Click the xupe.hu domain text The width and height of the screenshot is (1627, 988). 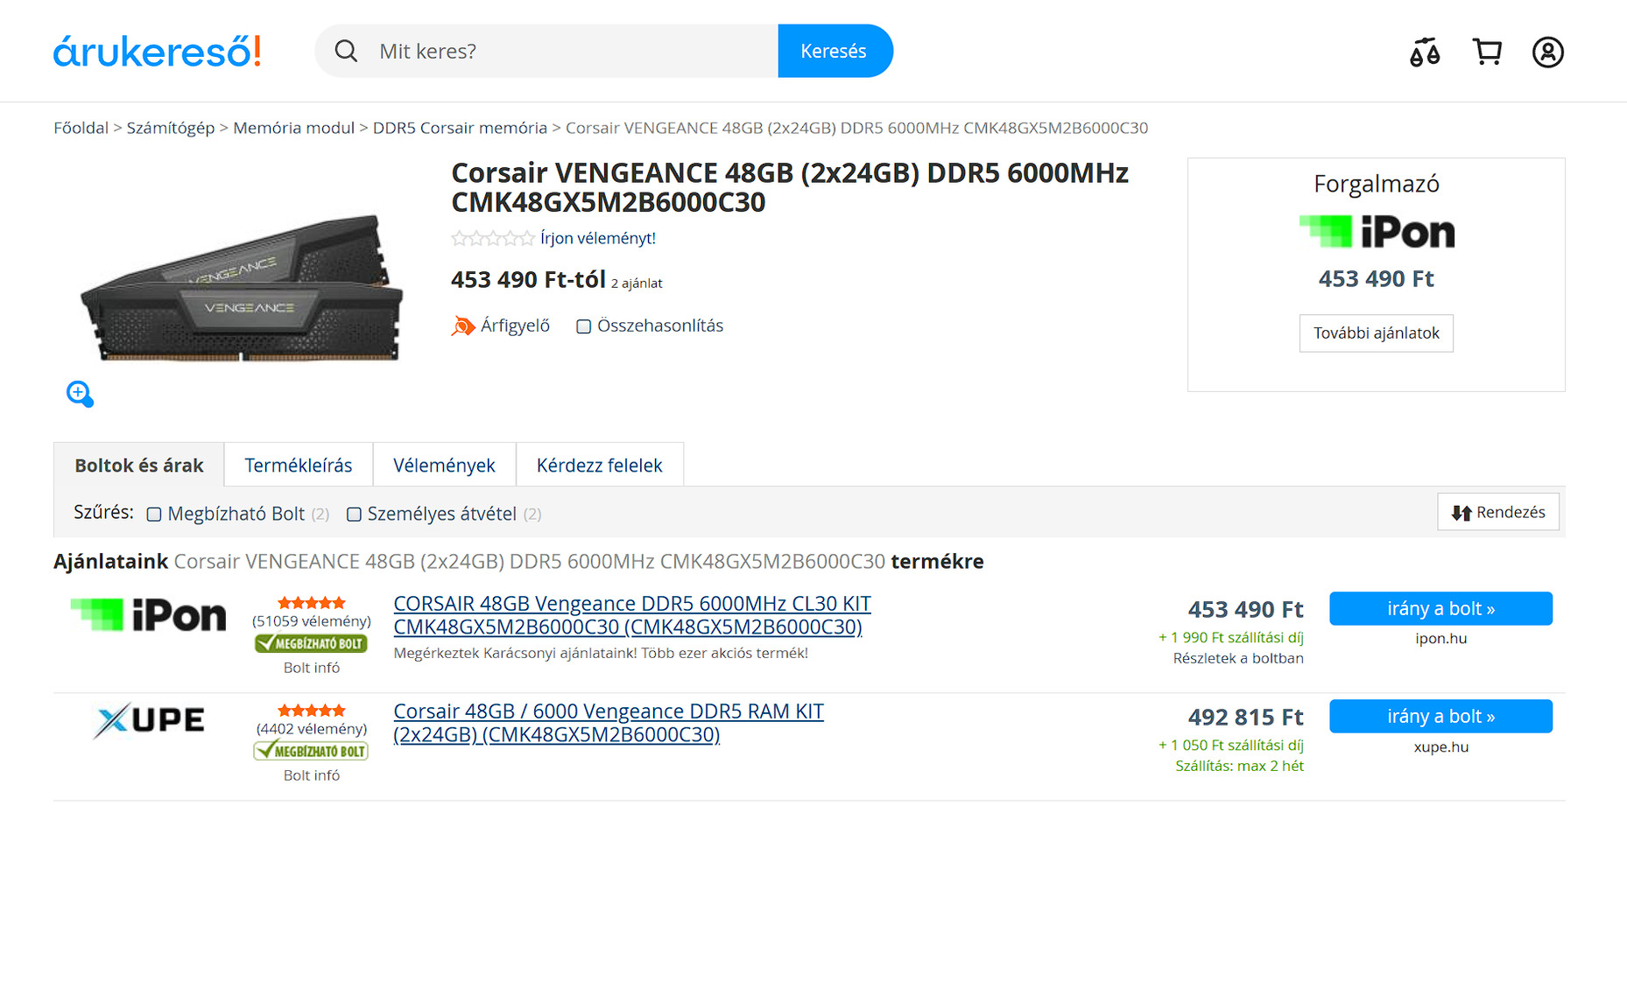tap(1440, 747)
